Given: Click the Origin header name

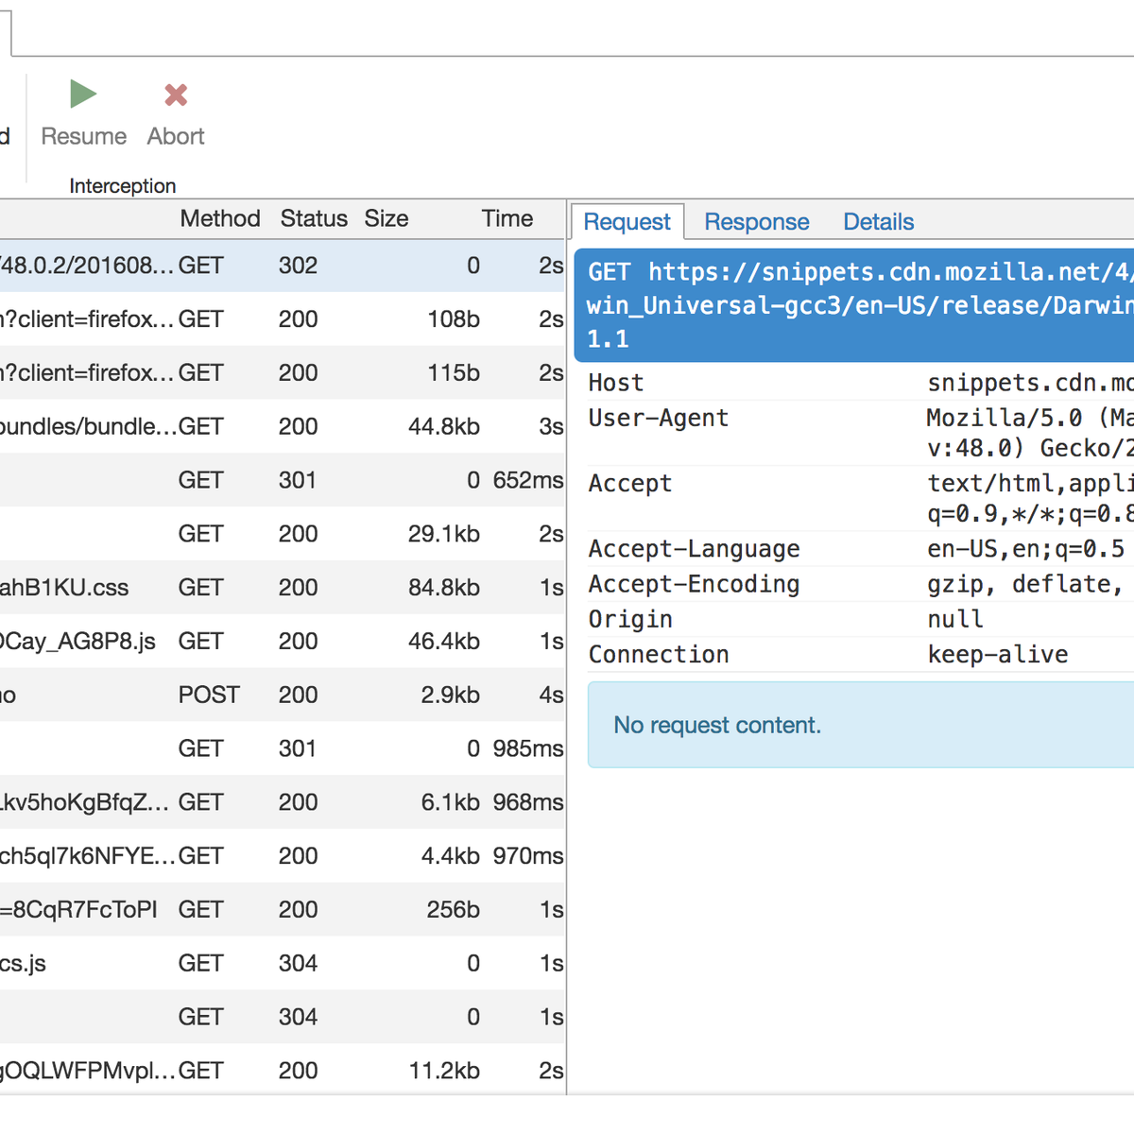Looking at the screenshot, I should [x=630, y=619].
